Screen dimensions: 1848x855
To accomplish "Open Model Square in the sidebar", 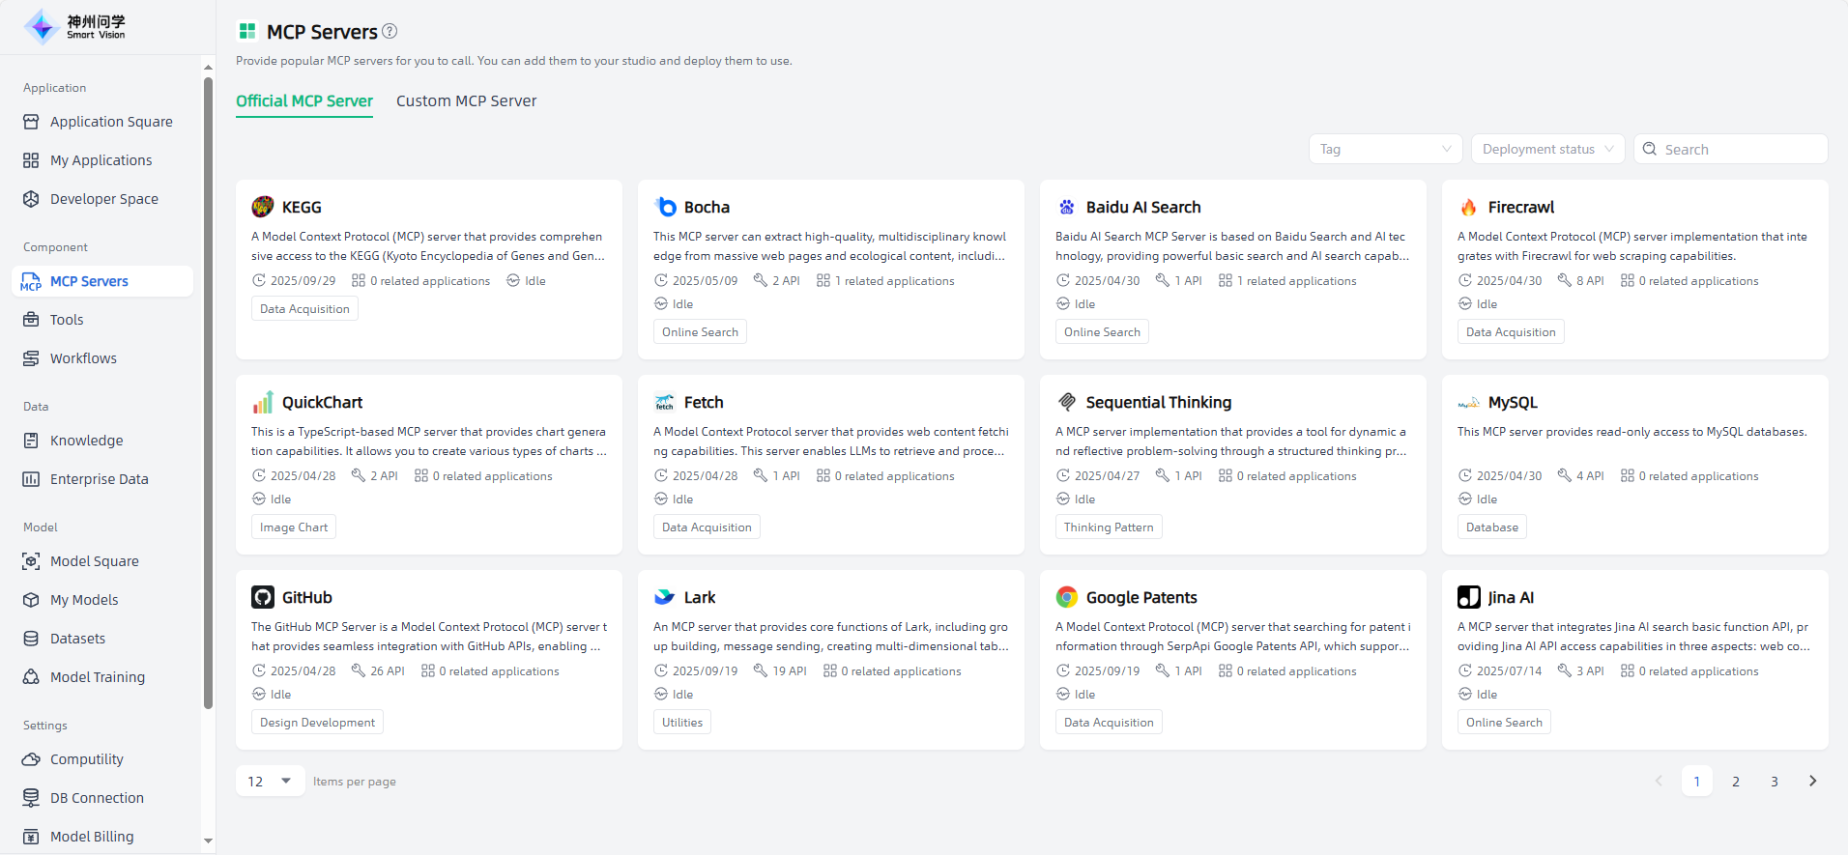I will coord(94,561).
